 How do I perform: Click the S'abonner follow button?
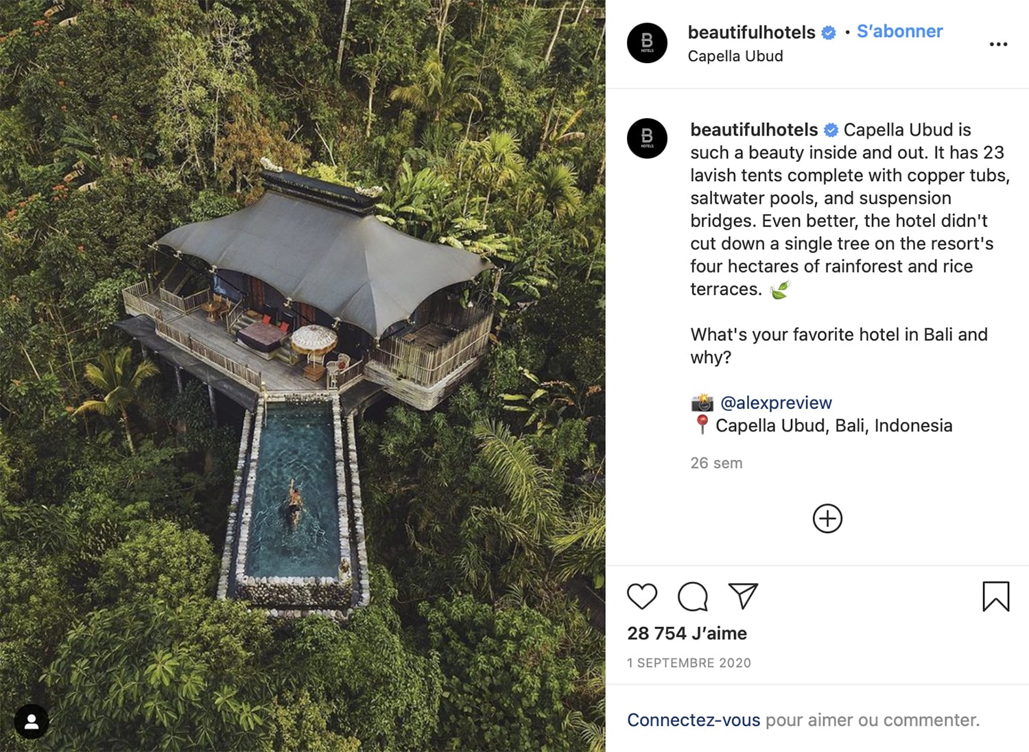tap(899, 32)
